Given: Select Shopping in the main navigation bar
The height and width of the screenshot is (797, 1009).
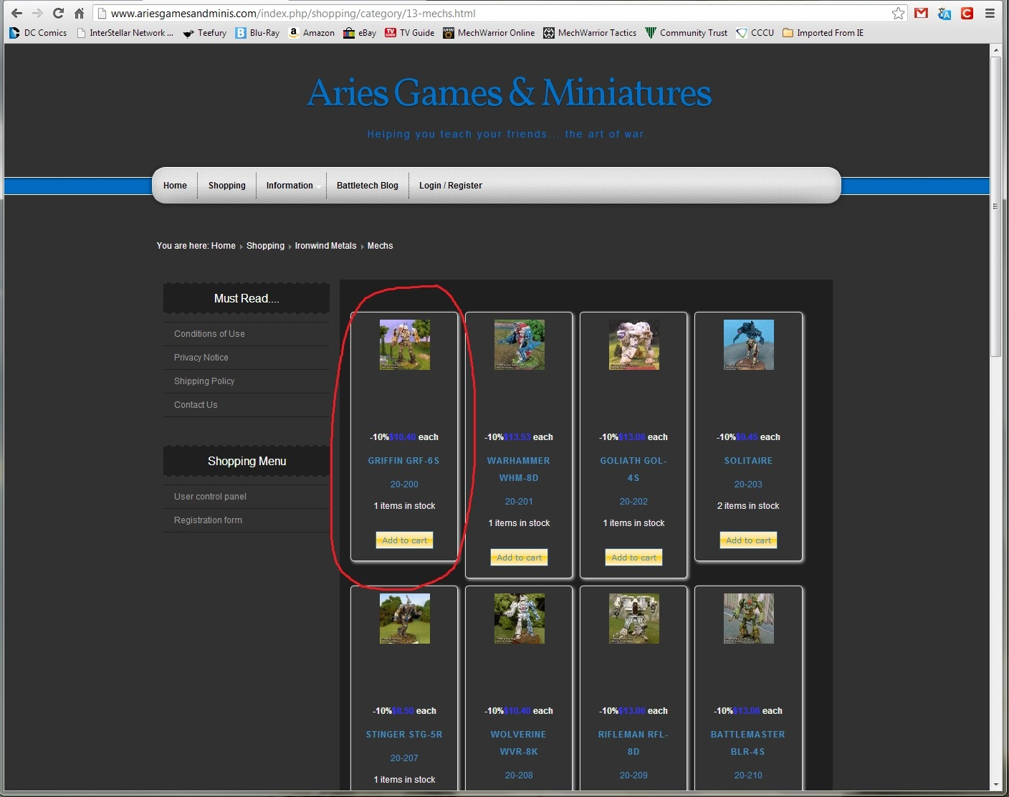Looking at the screenshot, I should [227, 185].
